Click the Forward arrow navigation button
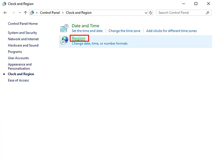Image resolution: width=214 pixels, height=161 pixels. (13, 13)
